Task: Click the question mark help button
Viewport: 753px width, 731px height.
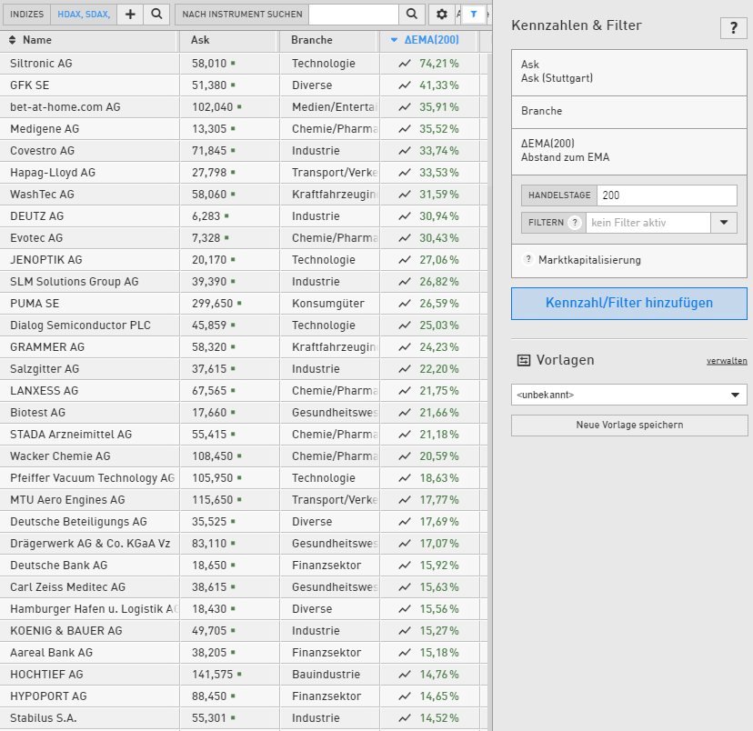Action: click(x=733, y=28)
